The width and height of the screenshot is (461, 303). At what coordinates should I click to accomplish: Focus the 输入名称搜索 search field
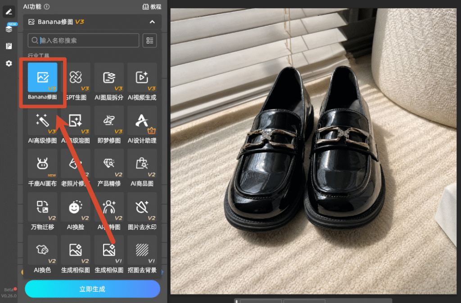pos(83,40)
